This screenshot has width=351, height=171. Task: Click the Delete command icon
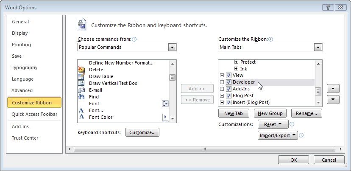[x=81, y=70]
